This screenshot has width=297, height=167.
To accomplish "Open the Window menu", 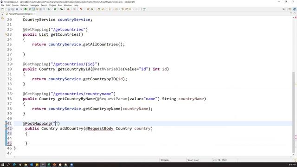I will [68, 5].
